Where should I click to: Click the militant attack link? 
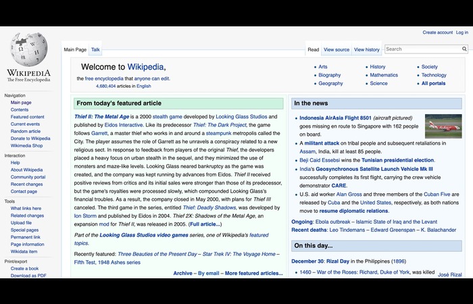(322, 143)
